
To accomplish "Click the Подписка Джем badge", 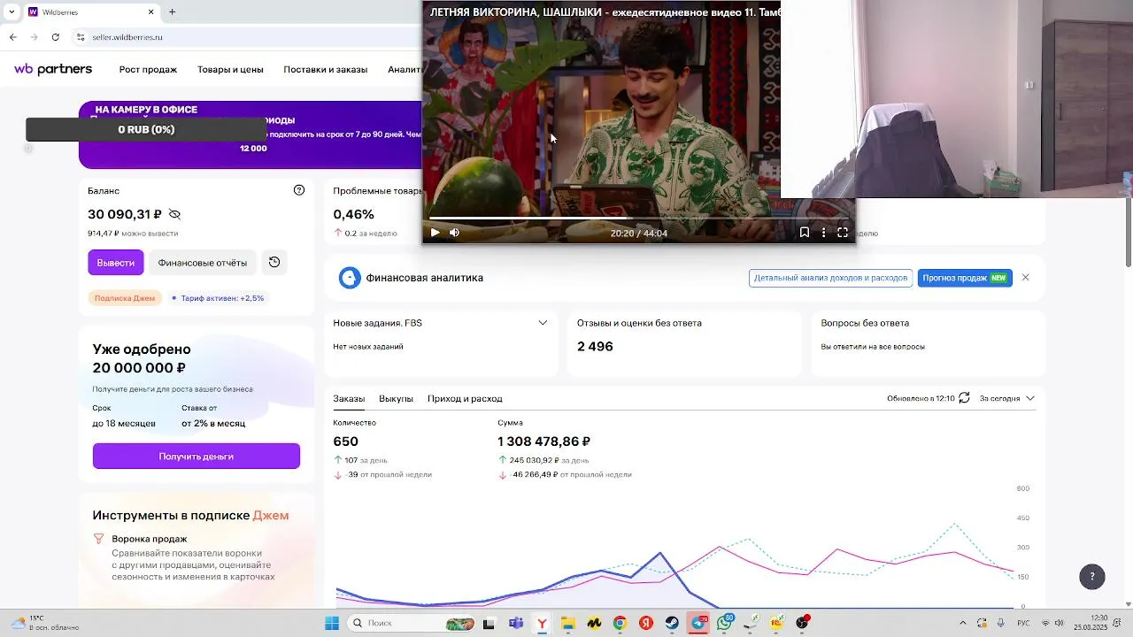I will (x=125, y=298).
